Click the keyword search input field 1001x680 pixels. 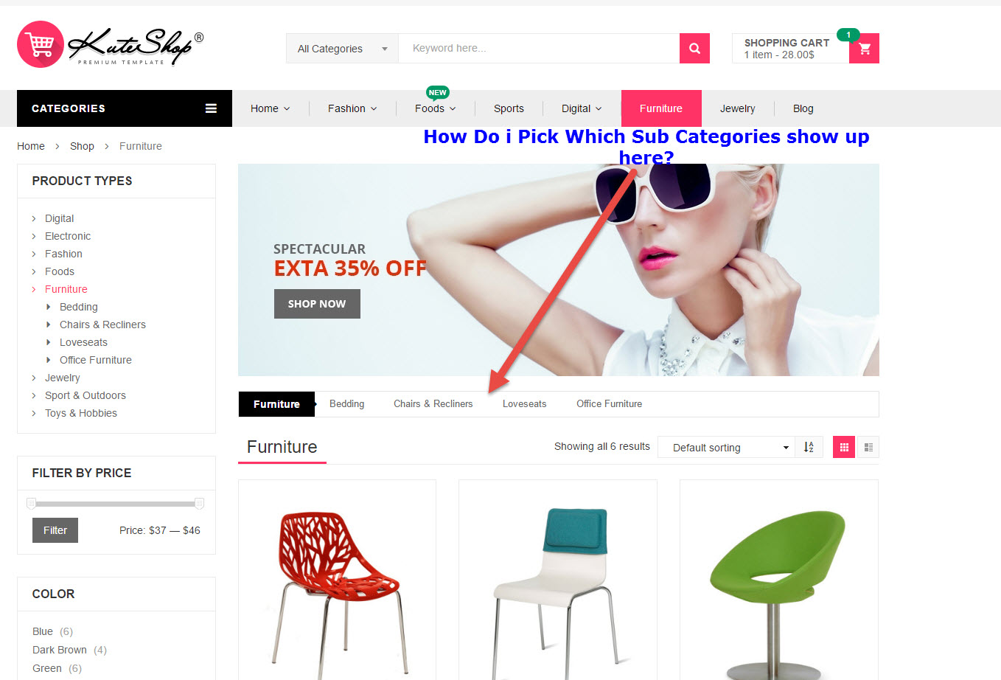[x=539, y=48]
